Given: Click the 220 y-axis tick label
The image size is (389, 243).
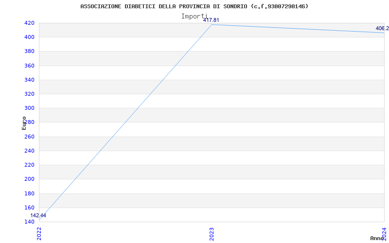Looking at the screenshot, I should (x=29, y=165).
